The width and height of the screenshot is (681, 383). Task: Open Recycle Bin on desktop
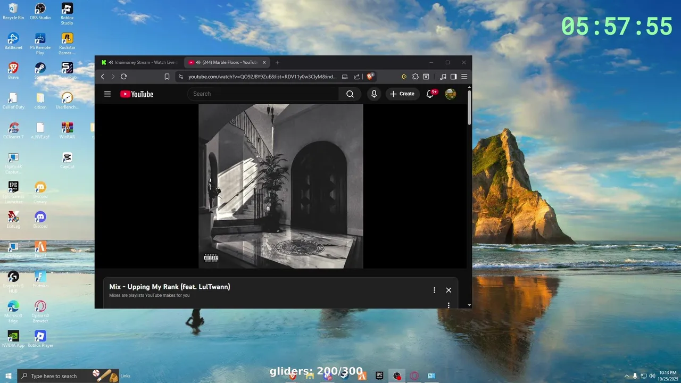coord(13,11)
